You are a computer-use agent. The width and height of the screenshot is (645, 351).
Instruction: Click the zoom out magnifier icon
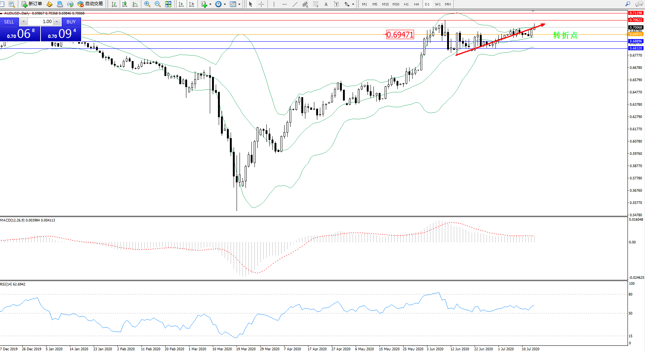[x=157, y=4]
